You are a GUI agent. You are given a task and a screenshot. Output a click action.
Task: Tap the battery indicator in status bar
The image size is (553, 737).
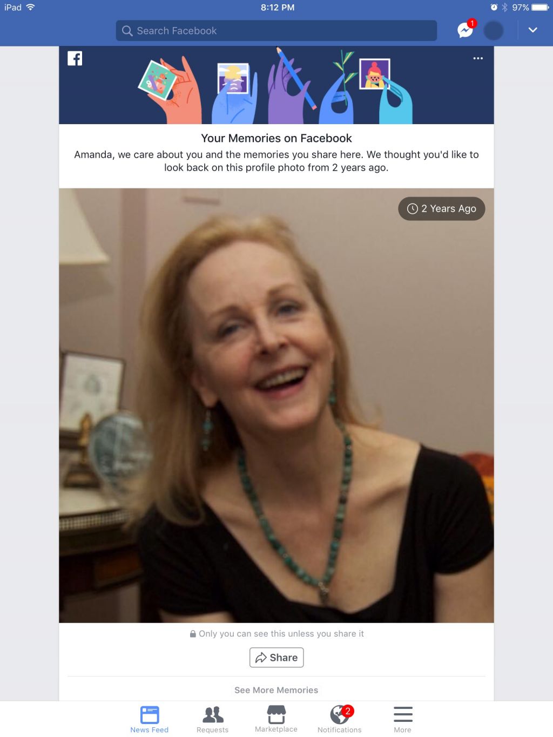coord(540,8)
